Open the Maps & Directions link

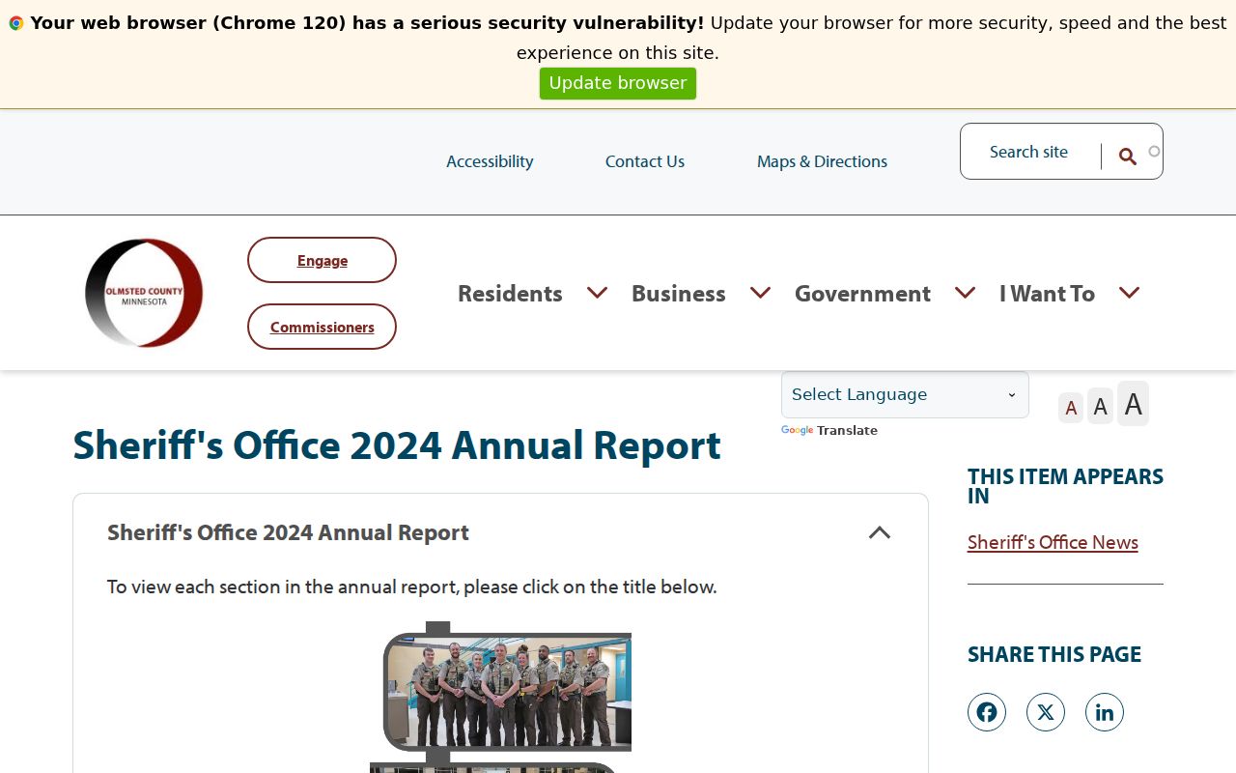[x=822, y=161]
